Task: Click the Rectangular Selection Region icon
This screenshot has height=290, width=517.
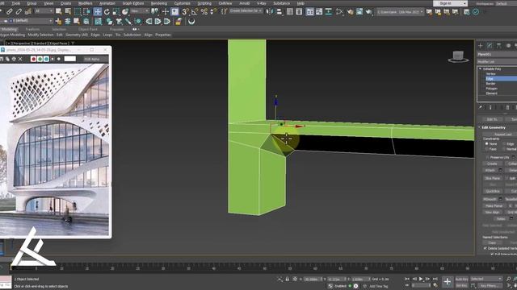Action: point(78,12)
